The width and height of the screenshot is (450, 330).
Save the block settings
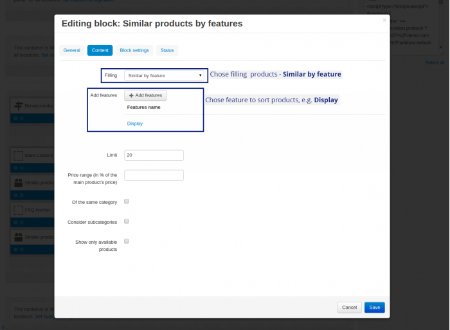click(x=375, y=307)
